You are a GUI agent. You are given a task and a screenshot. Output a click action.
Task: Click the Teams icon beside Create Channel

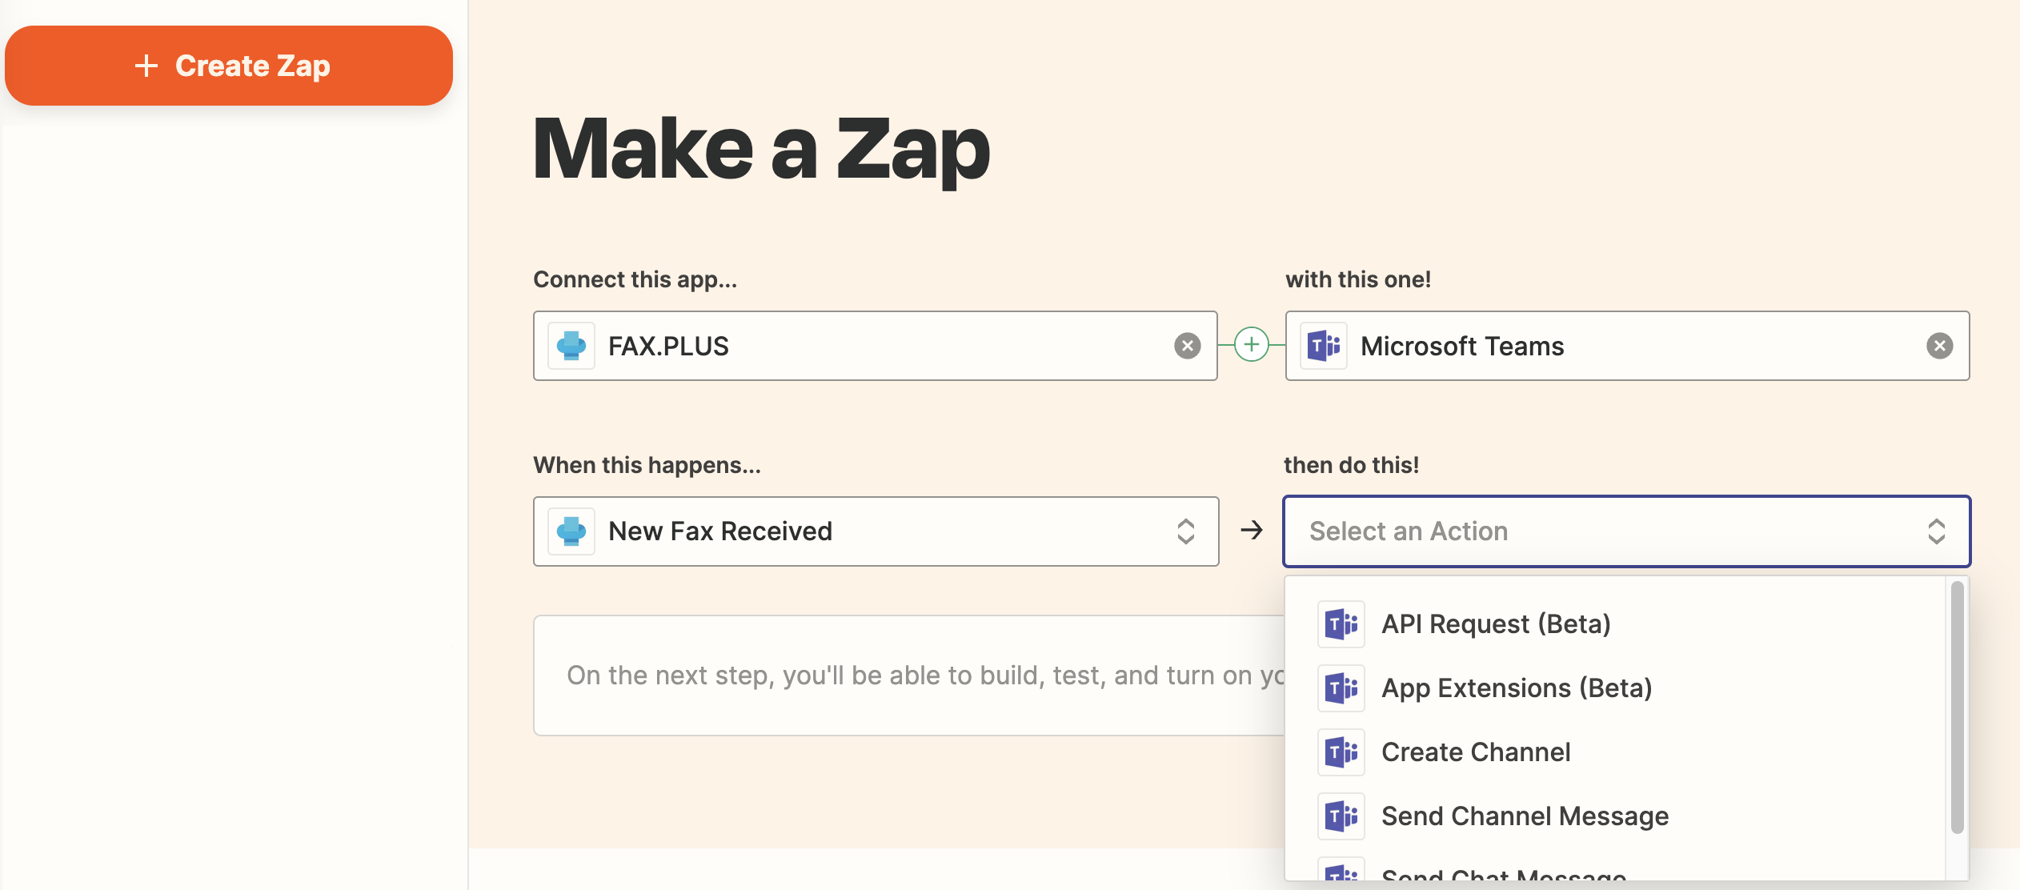[1341, 752]
